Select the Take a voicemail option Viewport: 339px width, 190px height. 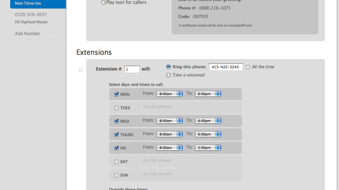tap(169, 75)
